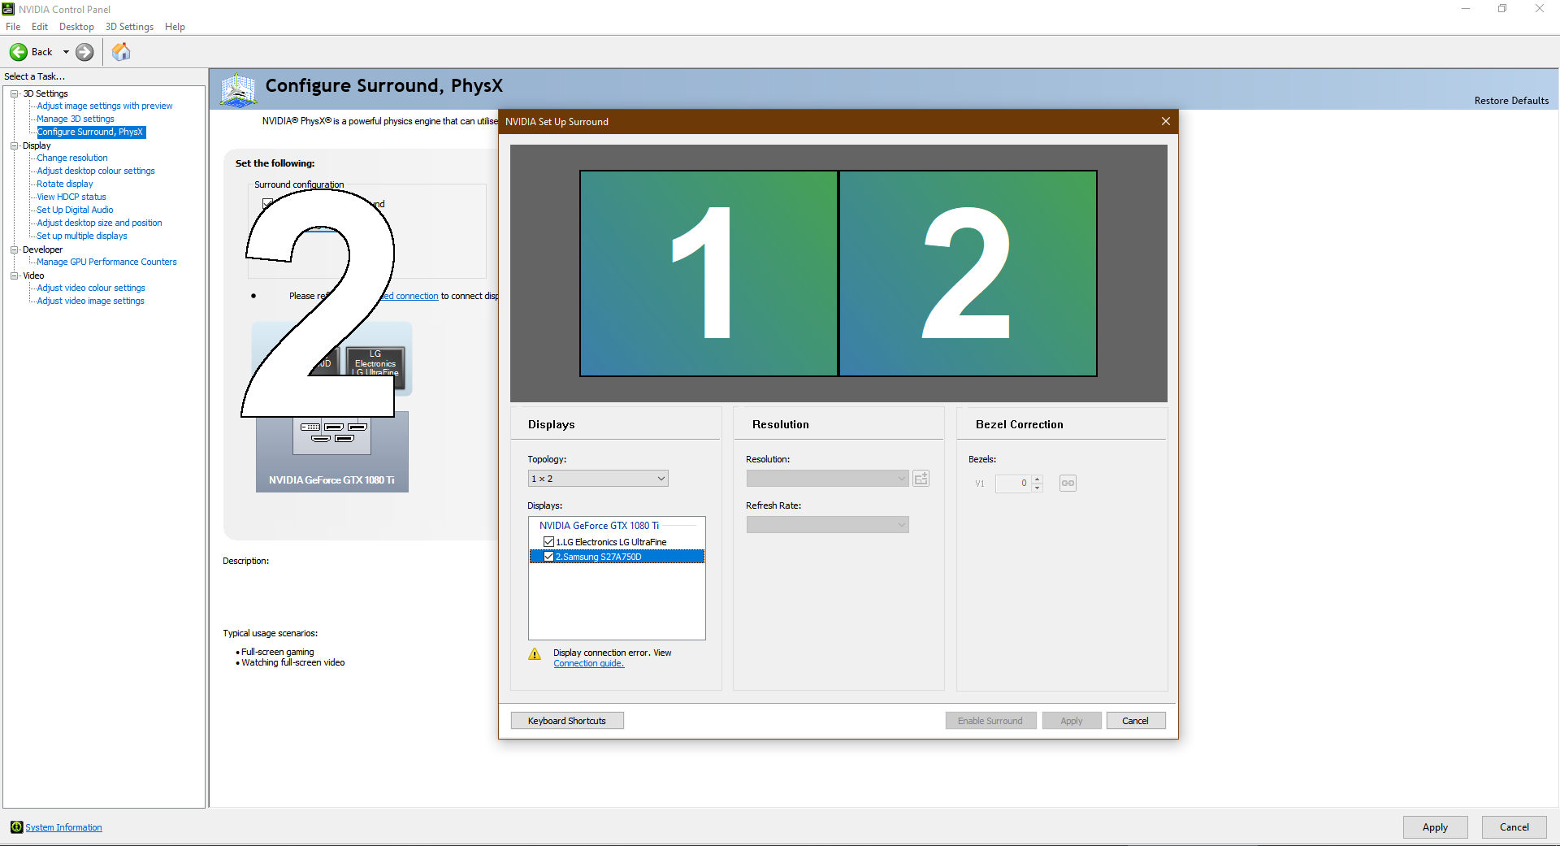Decrease the bezel V1 value
The image size is (1560, 846).
1038,488
